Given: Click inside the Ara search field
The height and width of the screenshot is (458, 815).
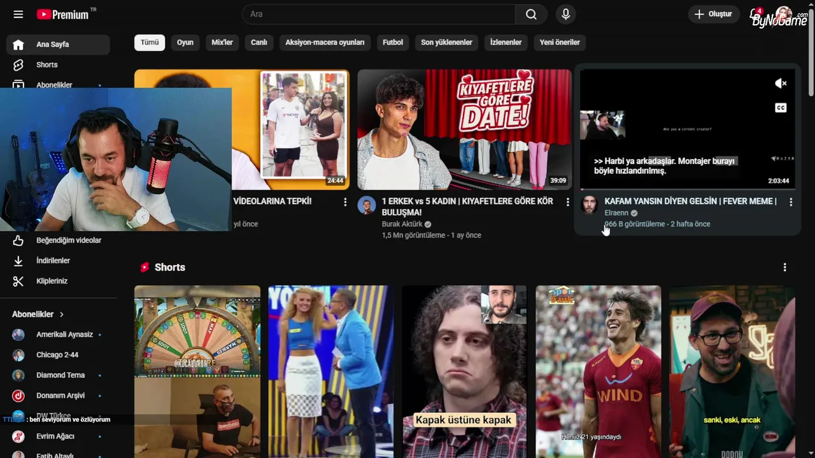Looking at the screenshot, I should [379, 14].
